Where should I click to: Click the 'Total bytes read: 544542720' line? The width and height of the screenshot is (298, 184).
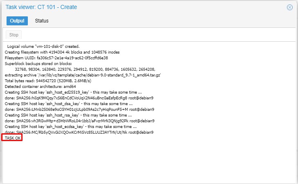tap(48, 81)
